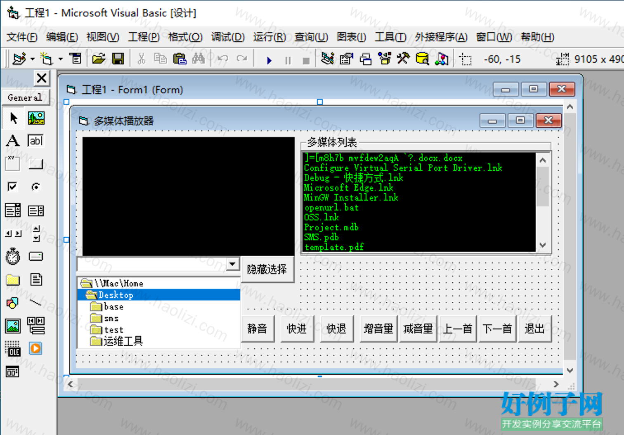Image resolution: width=624 pixels, height=435 pixels.
Task: Select the VScrollBar control tool
Action: [x=36, y=234]
